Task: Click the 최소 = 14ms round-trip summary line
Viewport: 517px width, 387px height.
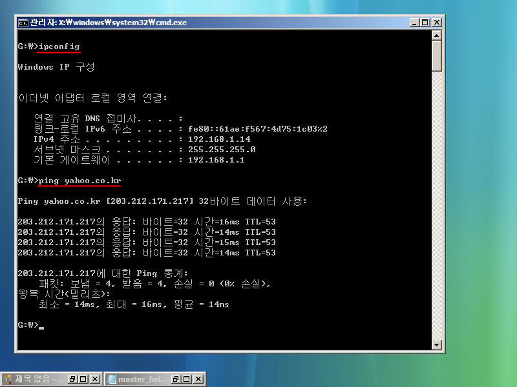Action: (x=134, y=304)
